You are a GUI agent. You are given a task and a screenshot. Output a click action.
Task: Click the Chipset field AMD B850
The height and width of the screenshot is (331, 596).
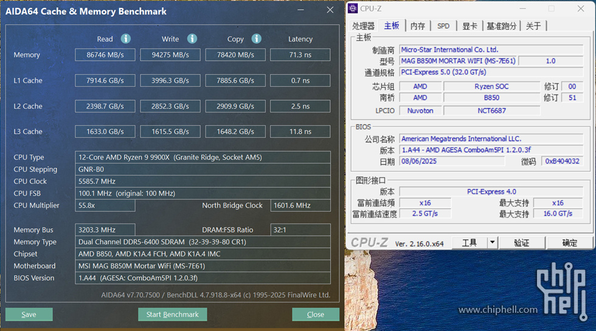(x=203, y=254)
